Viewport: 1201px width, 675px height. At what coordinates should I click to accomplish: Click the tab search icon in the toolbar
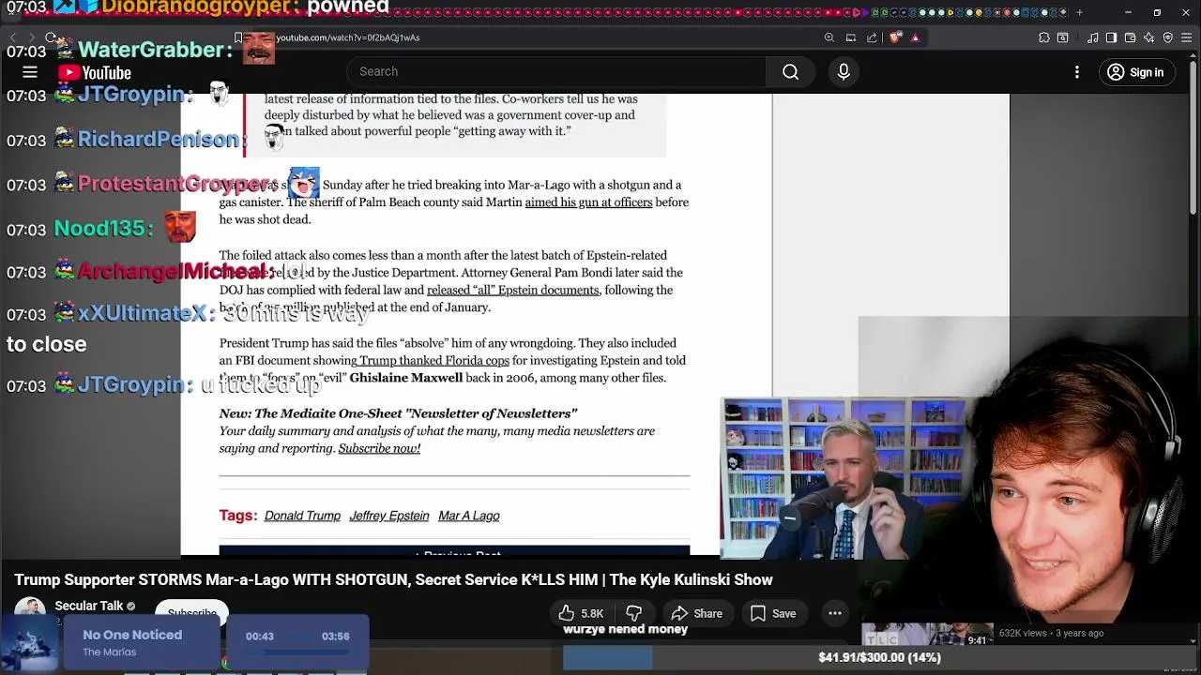[x=1063, y=37]
